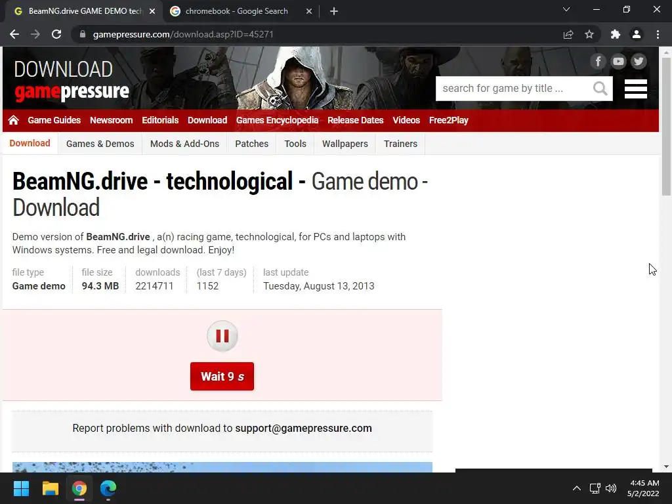Open Newsroom in navbar
Viewport: 672px width, 504px height.
point(111,121)
